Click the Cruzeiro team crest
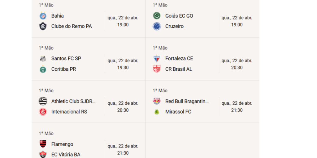The width and height of the screenshot is (317, 158). [x=157, y=26]
